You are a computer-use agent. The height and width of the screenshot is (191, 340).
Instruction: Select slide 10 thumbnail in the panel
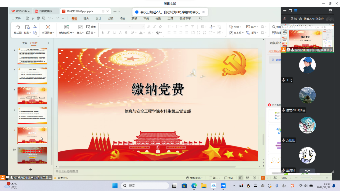point(32,155)
